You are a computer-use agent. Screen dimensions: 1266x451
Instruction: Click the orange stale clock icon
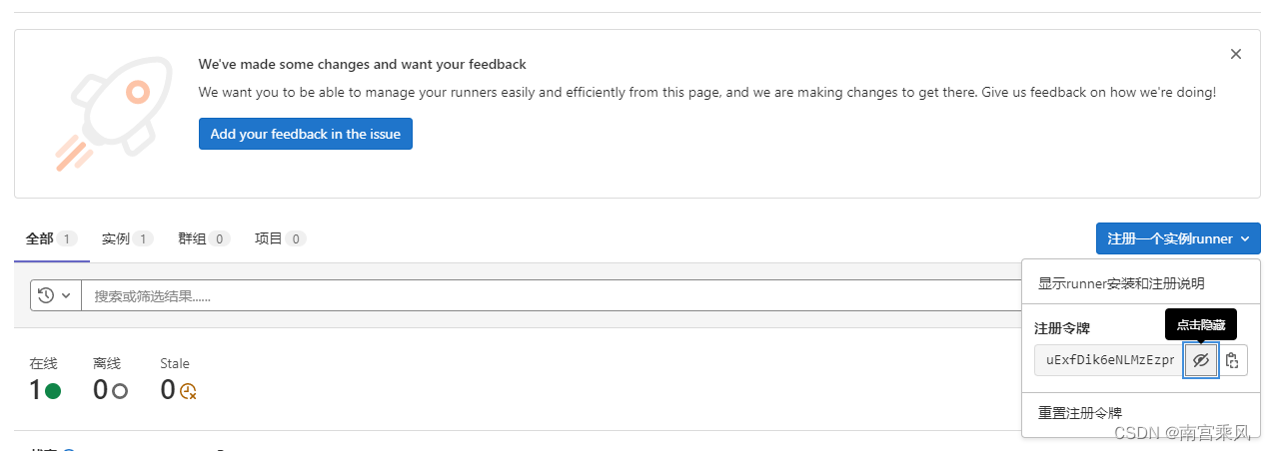coord(188,391)
